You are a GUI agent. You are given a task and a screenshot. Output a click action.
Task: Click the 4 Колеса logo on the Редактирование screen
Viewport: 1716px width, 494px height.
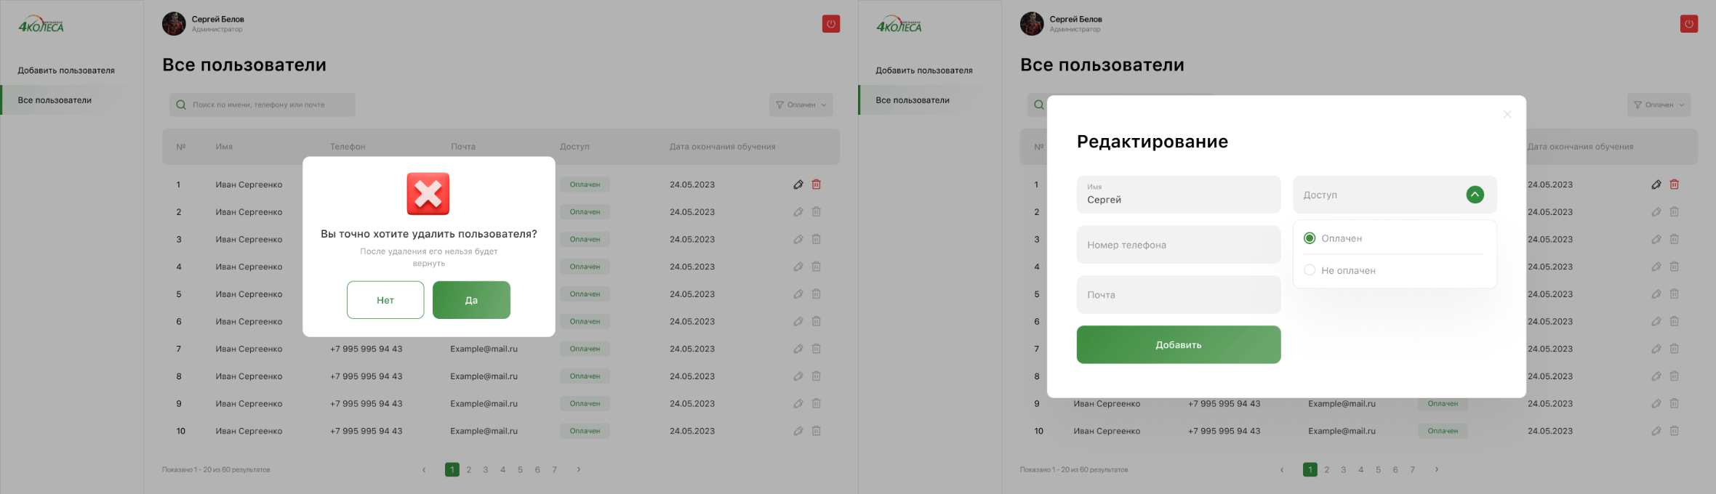tap(899, 25)
